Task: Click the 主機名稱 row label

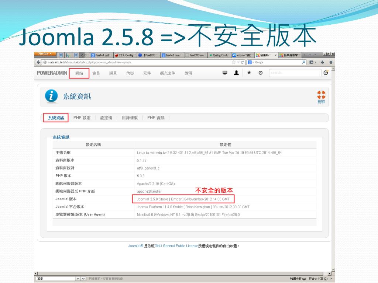Action: point(63,153)
